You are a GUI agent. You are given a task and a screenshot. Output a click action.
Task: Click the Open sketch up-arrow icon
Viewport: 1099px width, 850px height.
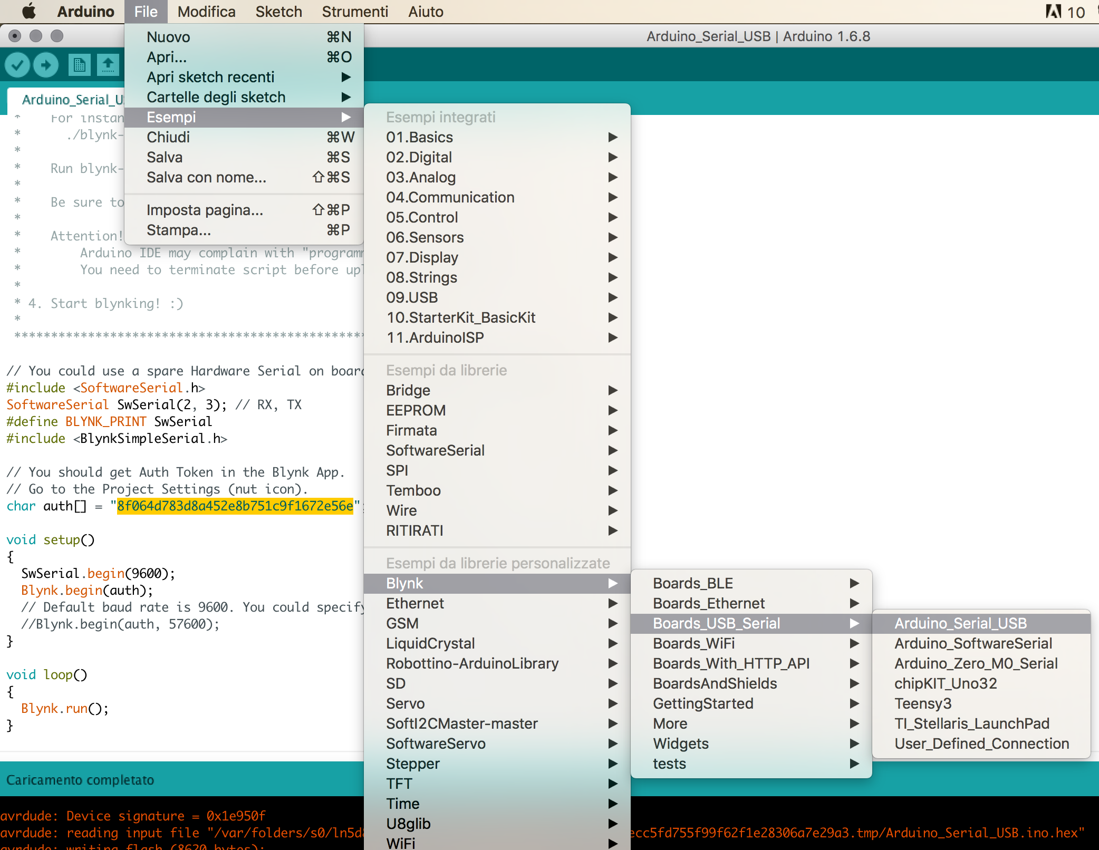108,65
